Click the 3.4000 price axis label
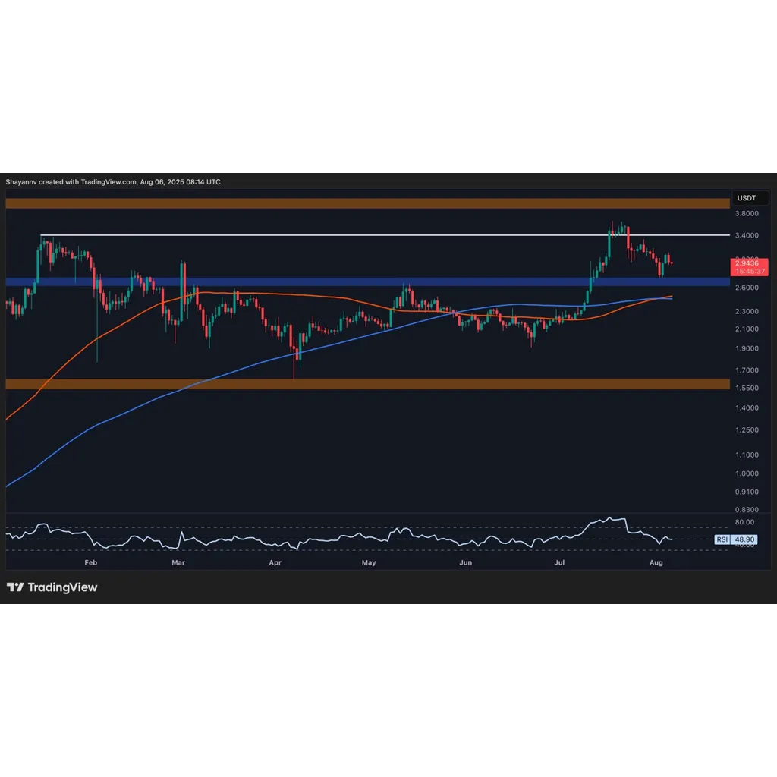This screenshot has width=777, height=777. (x=747, y=235)
